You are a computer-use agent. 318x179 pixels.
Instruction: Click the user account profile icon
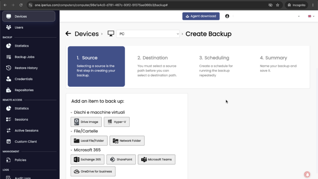[227, 16]
